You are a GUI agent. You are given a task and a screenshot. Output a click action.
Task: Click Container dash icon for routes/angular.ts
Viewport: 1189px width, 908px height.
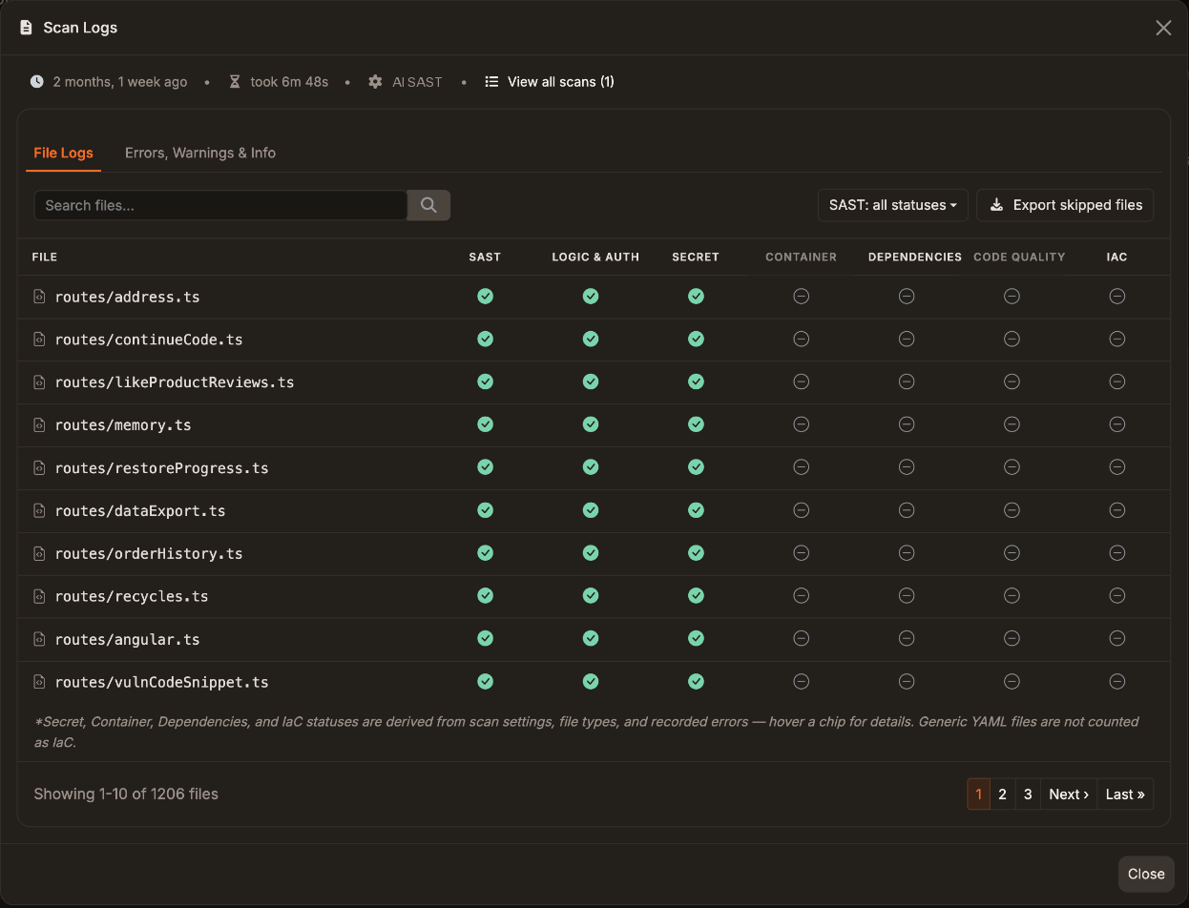point(802,639)
